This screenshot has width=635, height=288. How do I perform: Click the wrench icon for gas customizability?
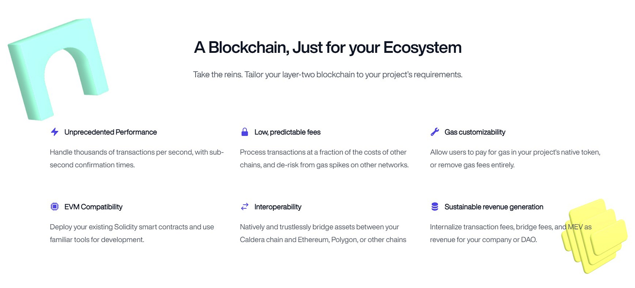click(435, 132)
